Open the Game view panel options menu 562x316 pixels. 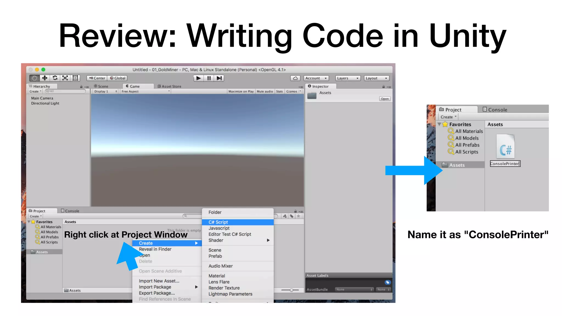tap(301, 87)
